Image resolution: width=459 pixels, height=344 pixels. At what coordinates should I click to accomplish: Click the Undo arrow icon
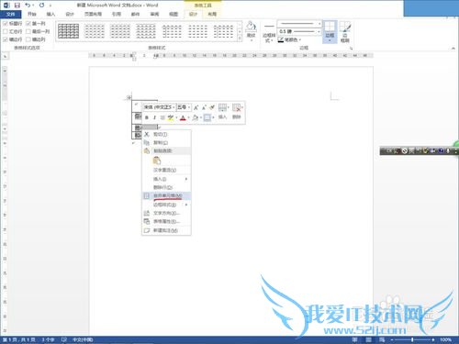tap(27, 6)
